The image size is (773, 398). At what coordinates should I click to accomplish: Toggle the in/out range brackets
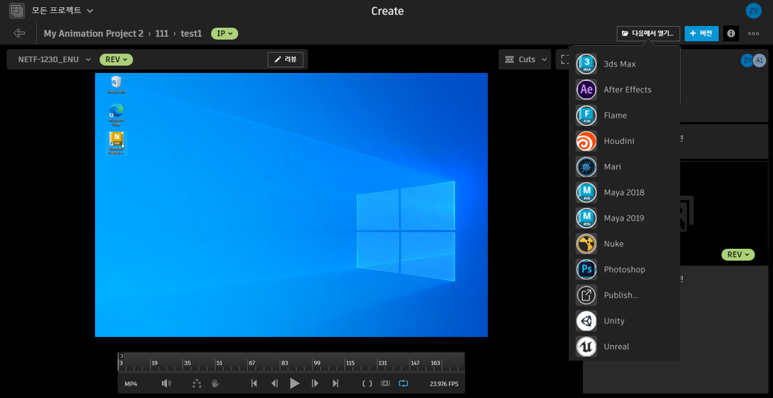click(x=367, y=383)
